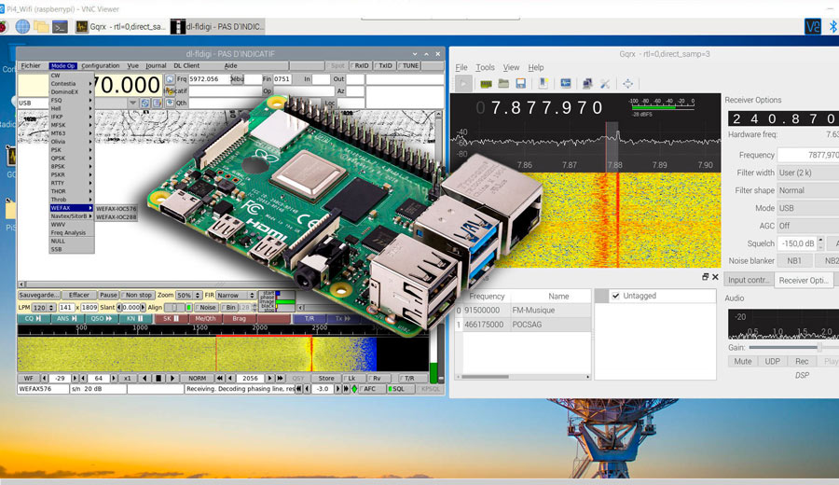Click fldigi waterfall pause stop button
The height and width of the screenshot is (485, 839).
tap(158, 378)
